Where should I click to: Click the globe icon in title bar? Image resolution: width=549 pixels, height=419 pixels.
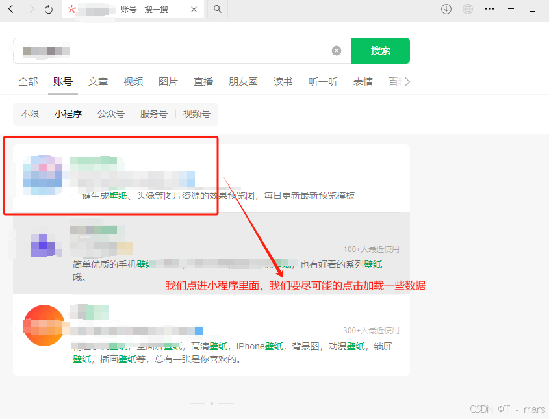tap(468, 9)
